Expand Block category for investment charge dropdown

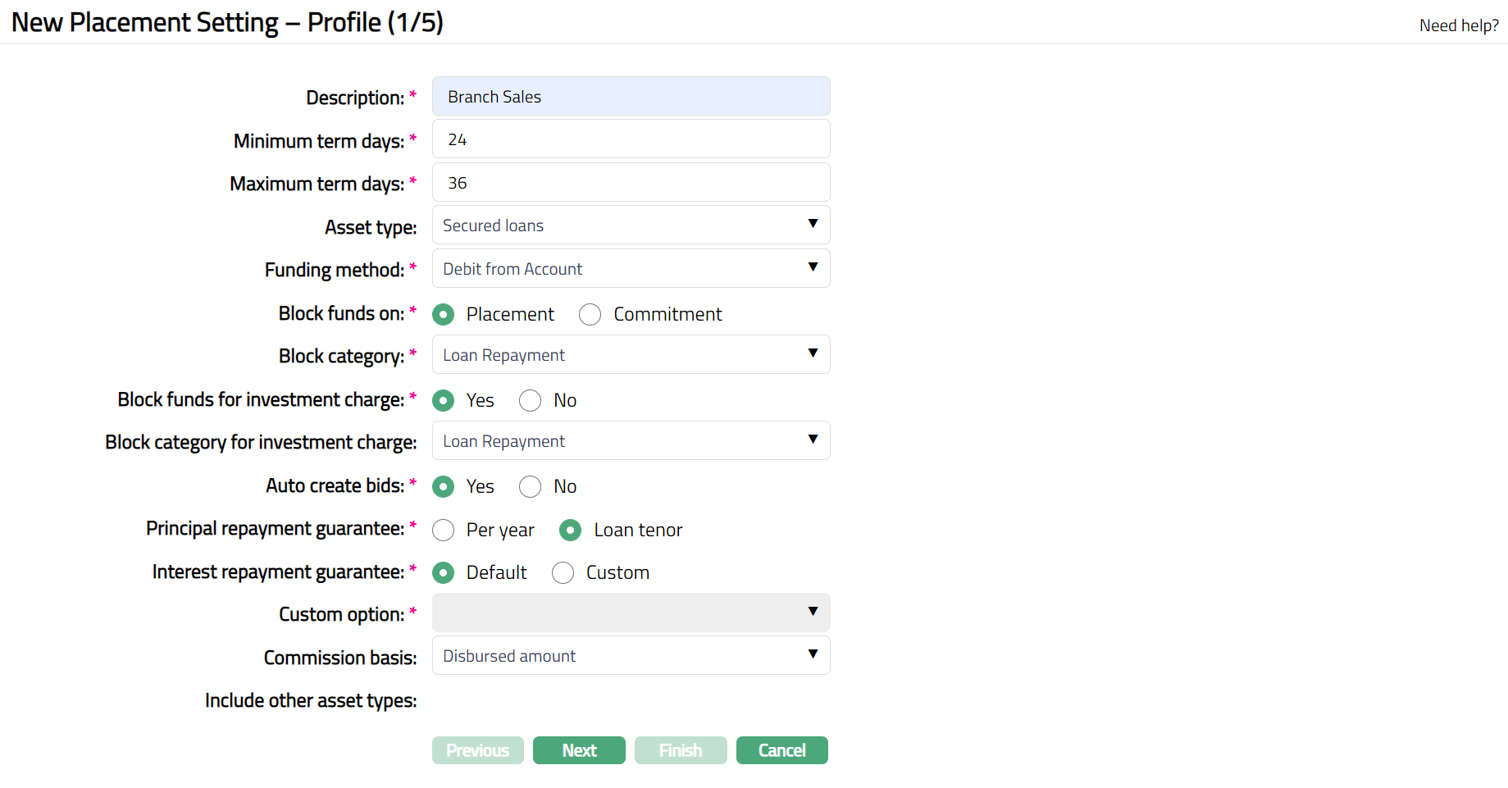click(631, 441)
